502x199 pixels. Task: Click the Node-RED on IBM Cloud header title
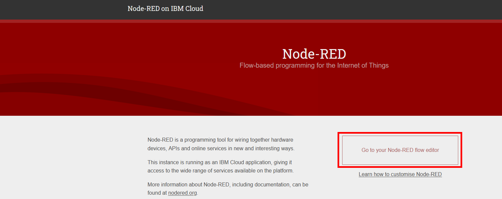click(165, 8)
